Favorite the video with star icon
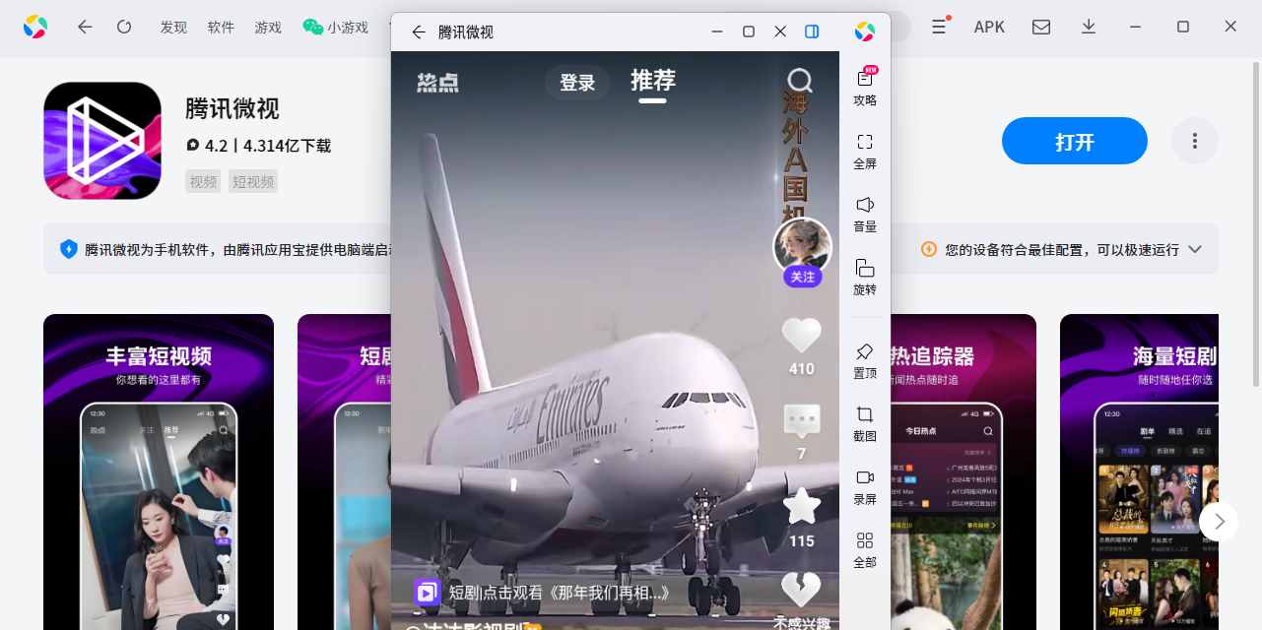 [801, 507]
